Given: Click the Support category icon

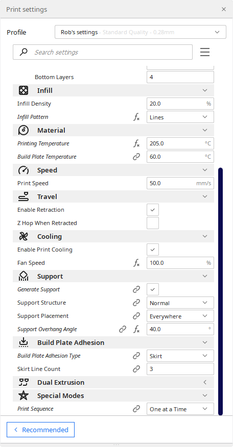Looking at the screenshot, I should click(24, 276).
